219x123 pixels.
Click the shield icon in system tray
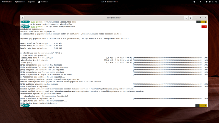pos(194,1)
